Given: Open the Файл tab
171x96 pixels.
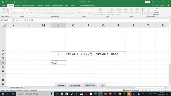Looking at the screenshot, I should point(3,5).
